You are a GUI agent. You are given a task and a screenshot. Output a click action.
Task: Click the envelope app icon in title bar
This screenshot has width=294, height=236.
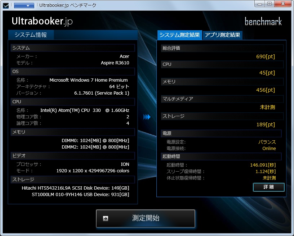pyautogui.click(x=6, y=6)
